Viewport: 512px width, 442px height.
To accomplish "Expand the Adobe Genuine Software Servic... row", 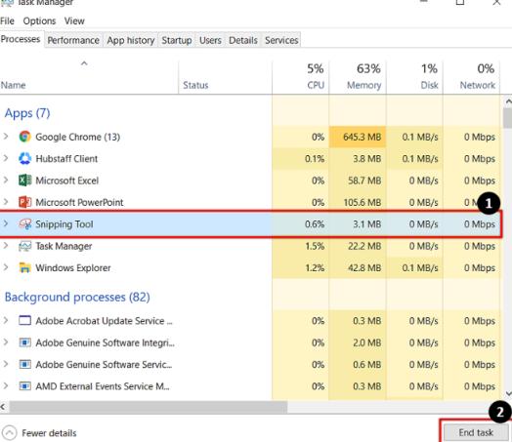I will pyautogui.click(x=6, y=364).
